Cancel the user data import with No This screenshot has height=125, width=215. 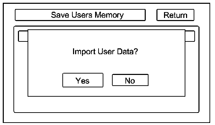pyautogui.click(x=130, y=80)
